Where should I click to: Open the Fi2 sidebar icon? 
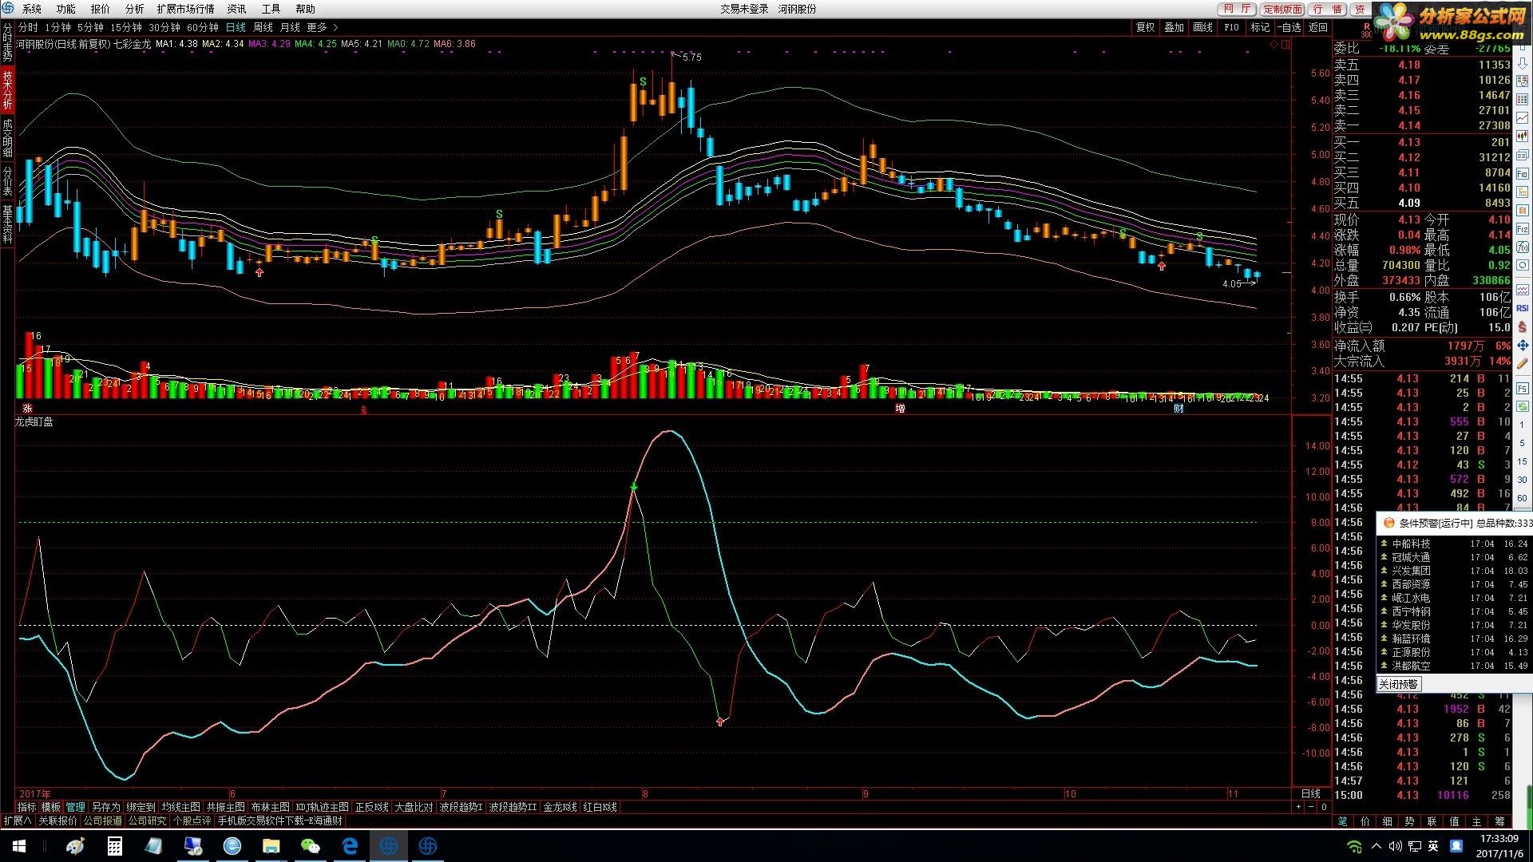pos(1523,229)
